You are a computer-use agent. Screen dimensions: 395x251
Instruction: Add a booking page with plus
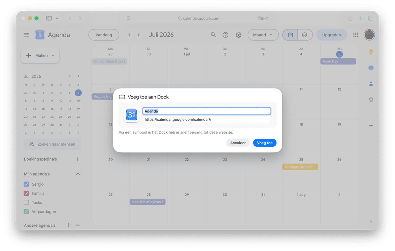78,159
